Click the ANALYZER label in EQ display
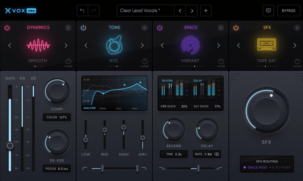Screen dimensions: 303x181 [x=89, y=108]
